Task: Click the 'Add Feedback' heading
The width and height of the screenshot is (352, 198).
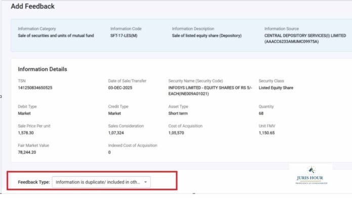Action: point(33,6)
